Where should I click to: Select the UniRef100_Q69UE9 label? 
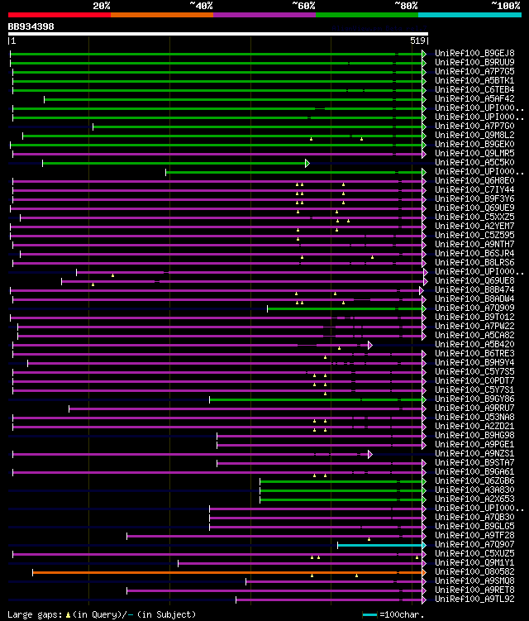474,208
